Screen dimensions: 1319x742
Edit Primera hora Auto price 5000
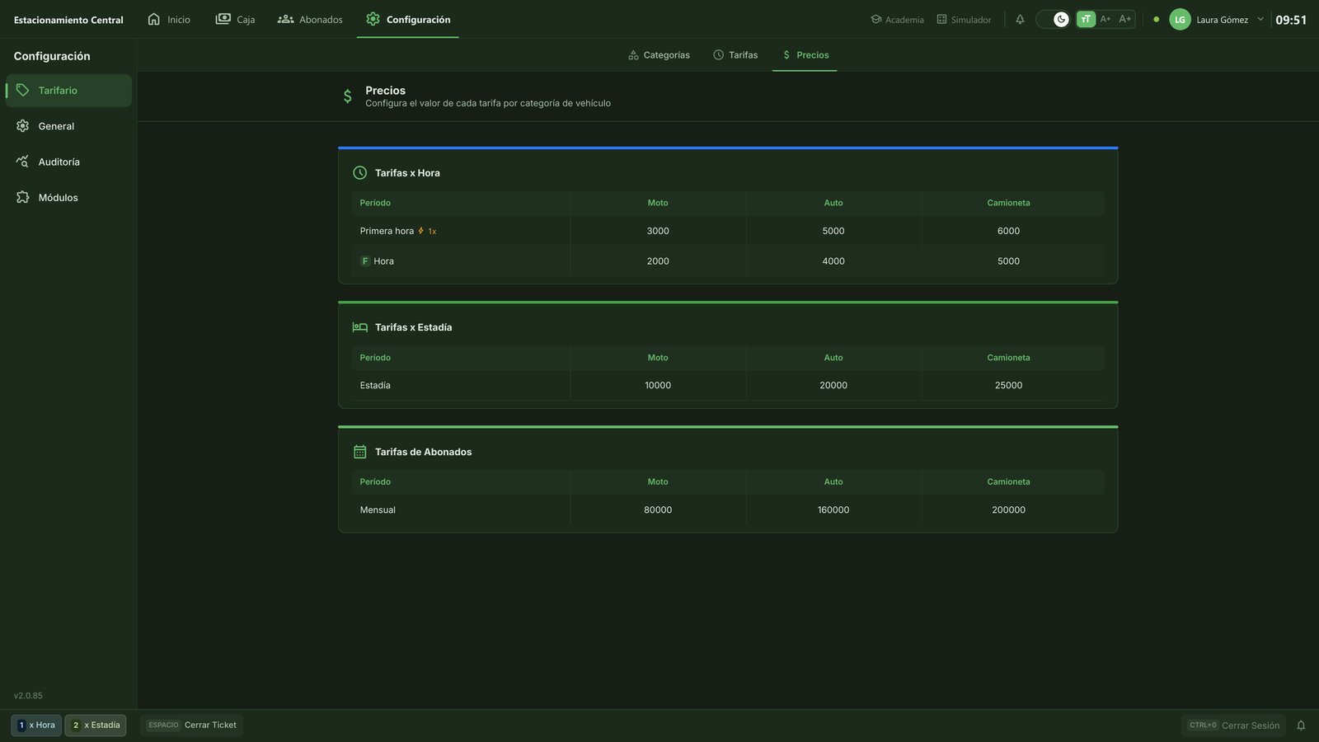pos(833,231)
